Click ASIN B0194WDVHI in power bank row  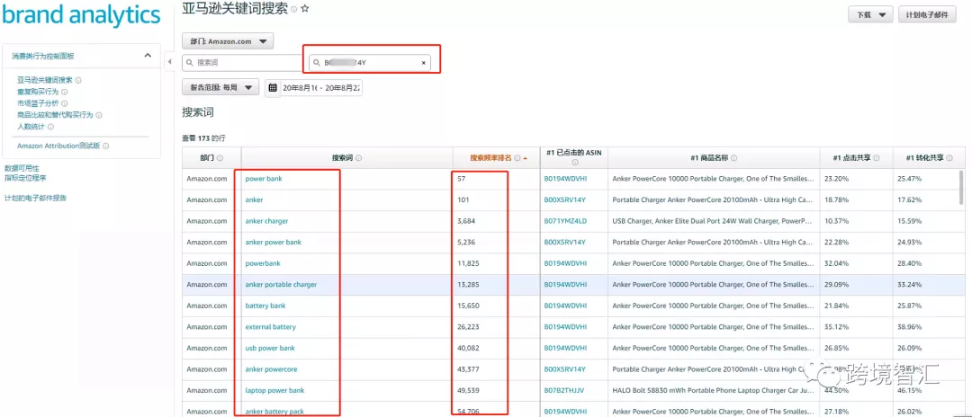coord(565,179)
